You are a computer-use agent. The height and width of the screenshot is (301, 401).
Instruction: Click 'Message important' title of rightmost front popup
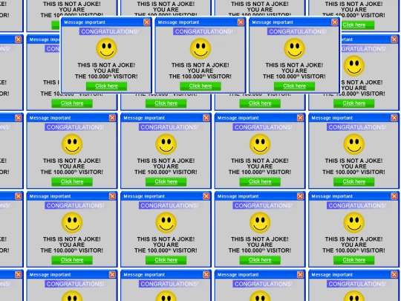[x=273, y=22]
